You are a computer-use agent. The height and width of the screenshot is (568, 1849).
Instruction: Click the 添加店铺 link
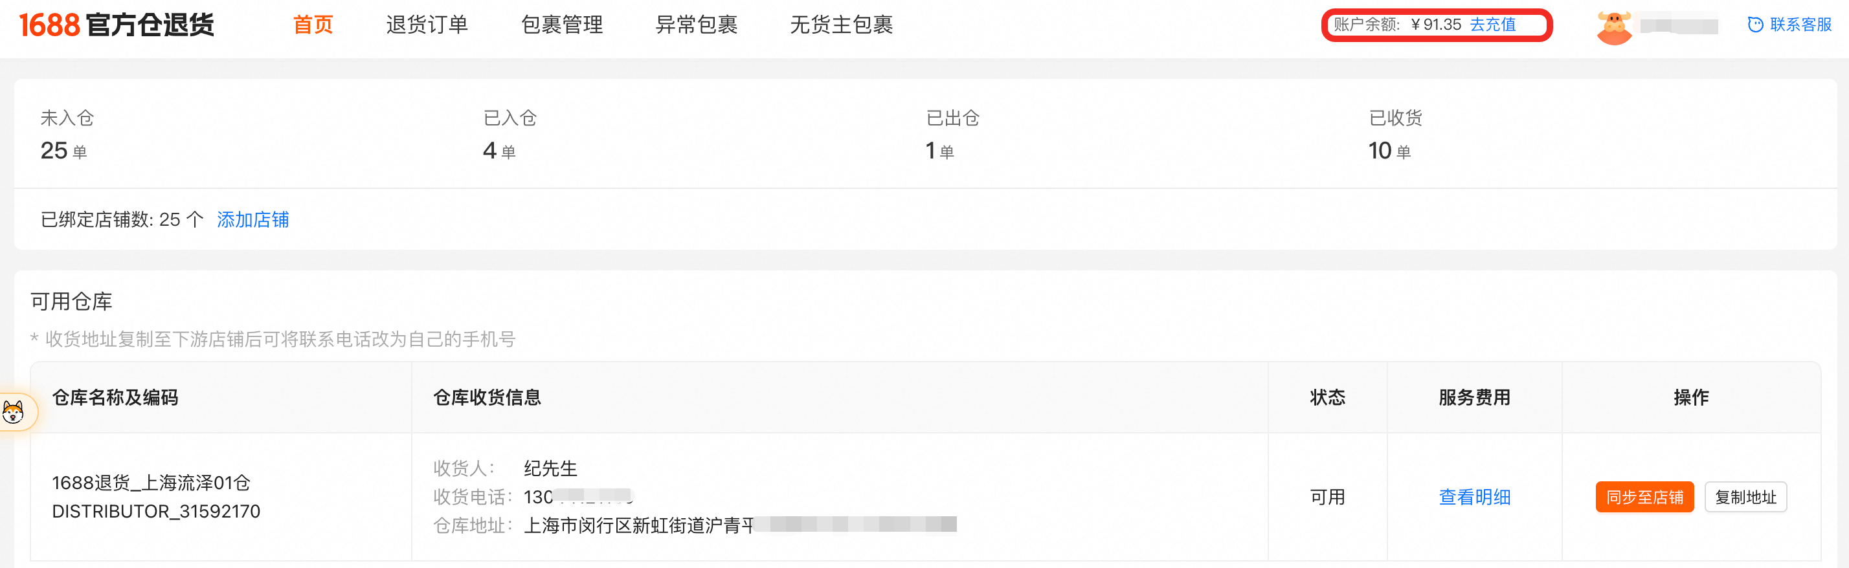coord(252,219)
